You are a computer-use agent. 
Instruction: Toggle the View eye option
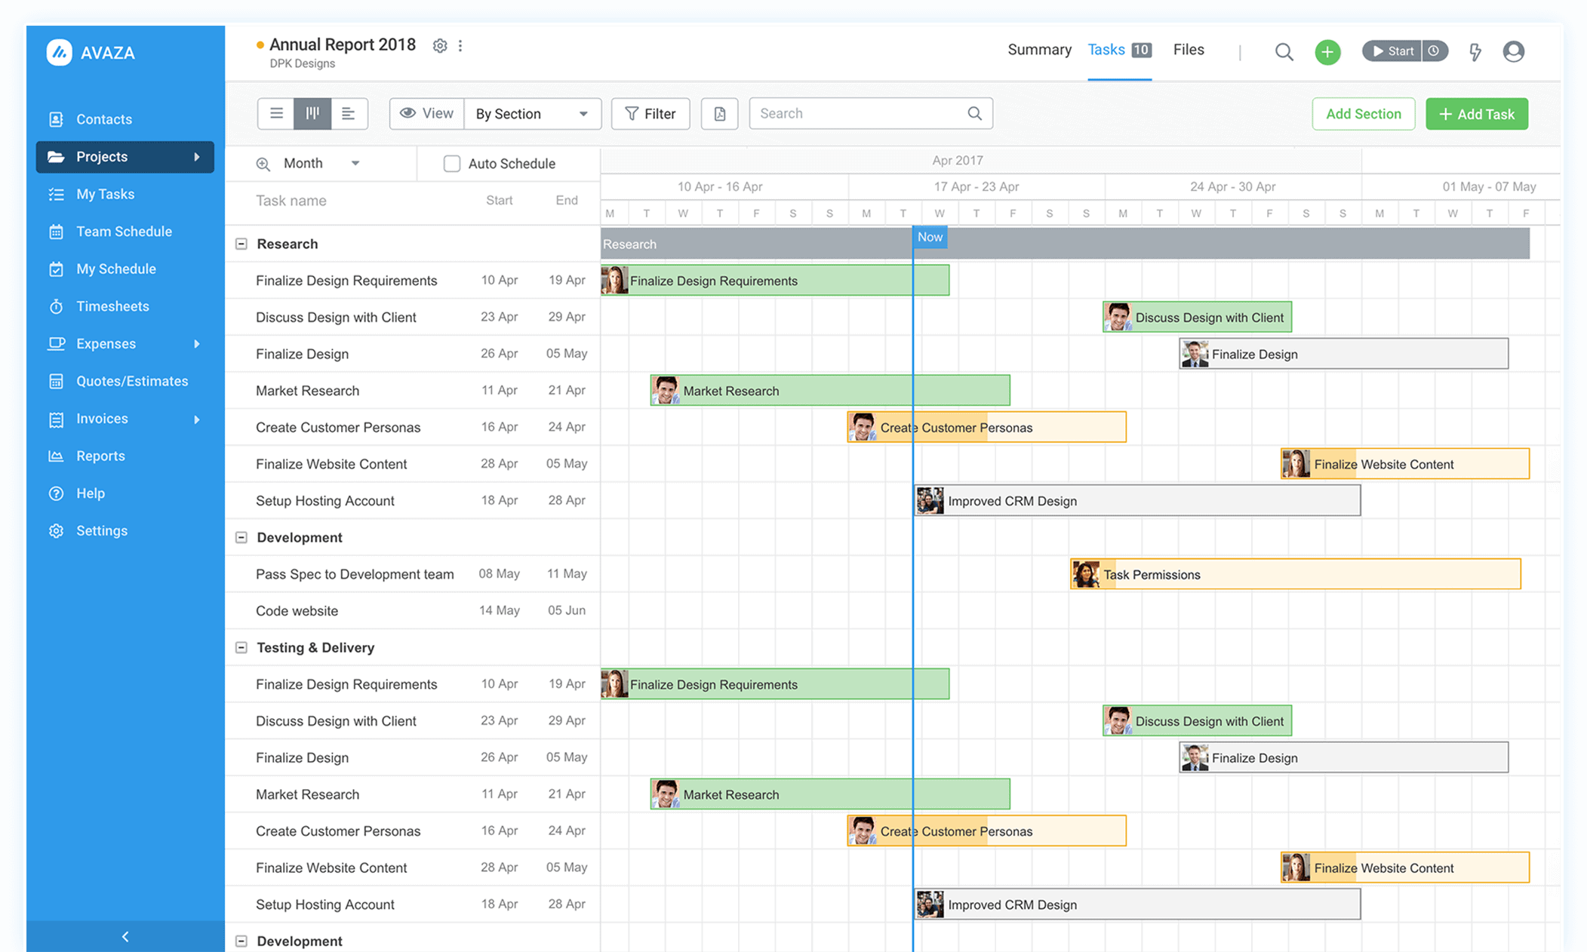(x=426, y=113)
